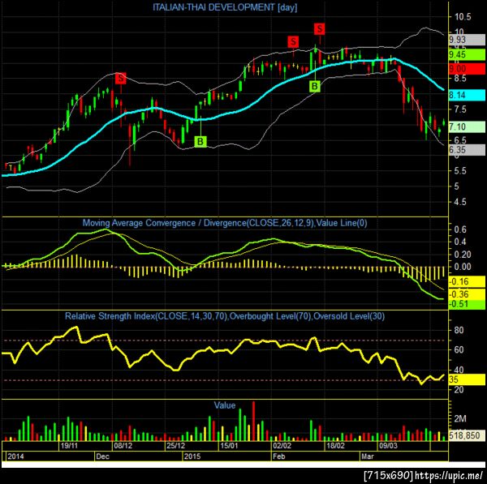487x484 pixels.
Task: Select the lower February S sell marker
Action: point(293,41)
